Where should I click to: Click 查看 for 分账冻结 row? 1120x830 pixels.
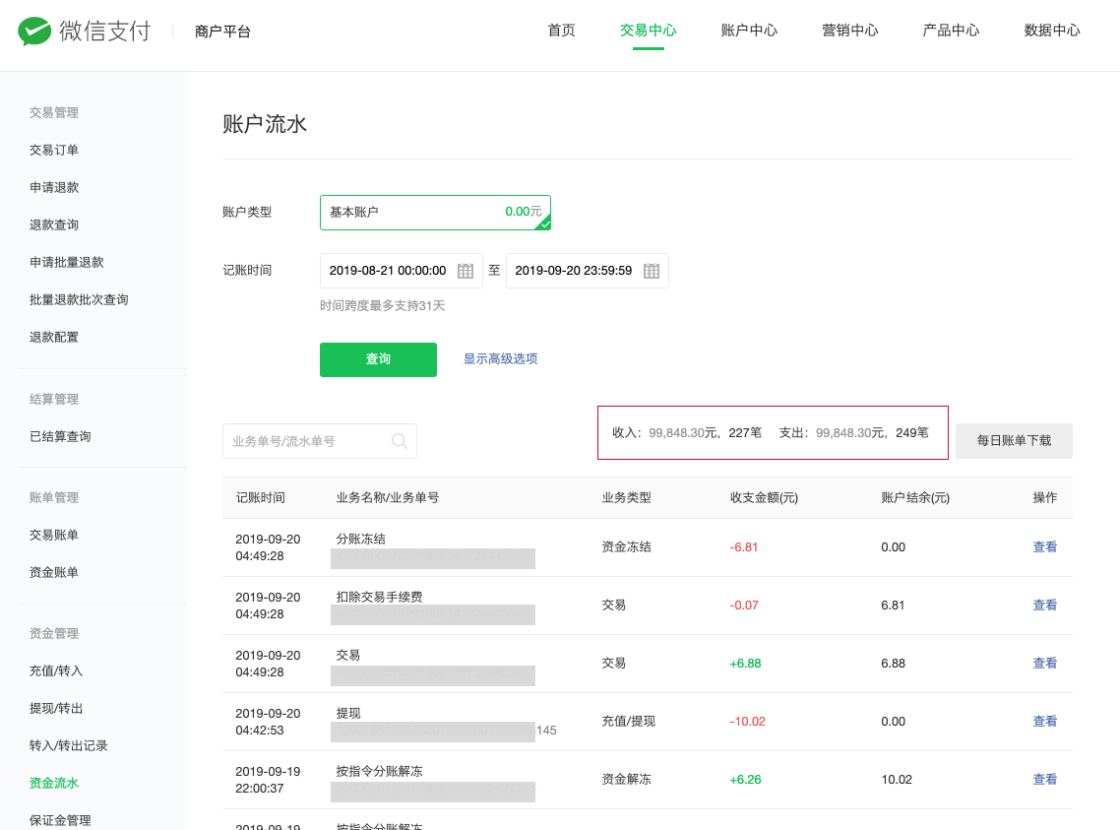(x=1044, y=547)
